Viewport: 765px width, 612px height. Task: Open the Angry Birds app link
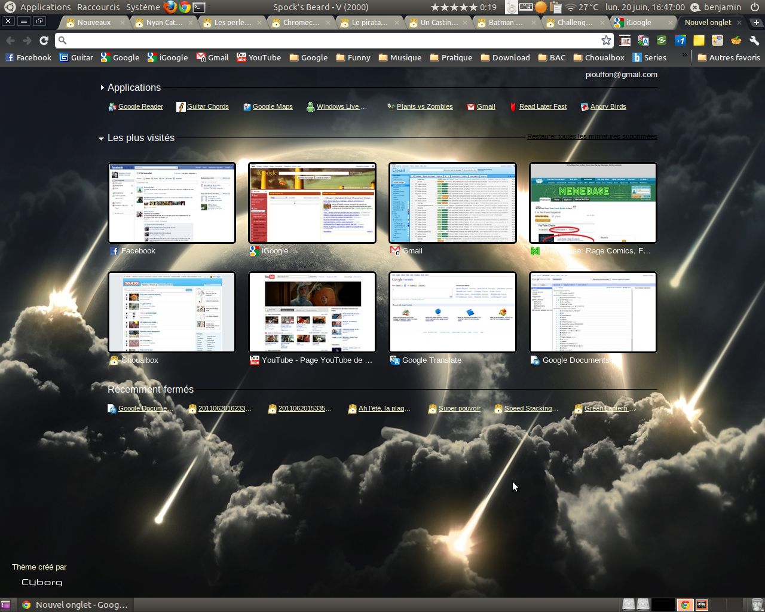pyautogui.click(x=608, y=107)
